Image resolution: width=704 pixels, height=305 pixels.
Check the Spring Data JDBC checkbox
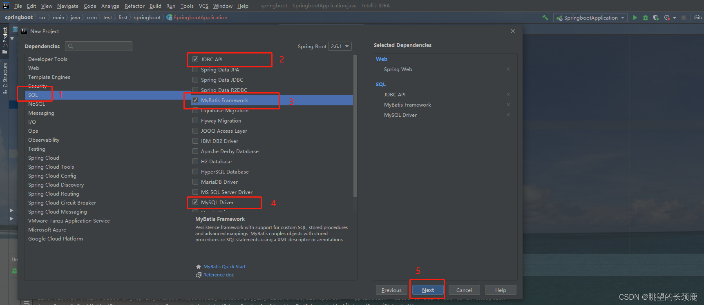coord(195,80)
